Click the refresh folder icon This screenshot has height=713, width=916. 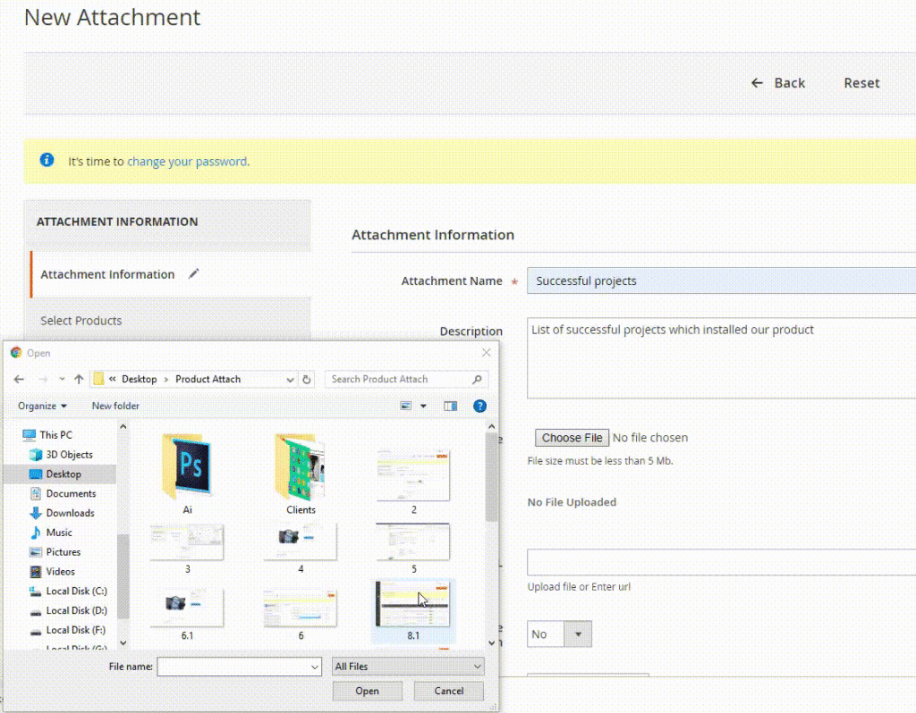(307, 379)
